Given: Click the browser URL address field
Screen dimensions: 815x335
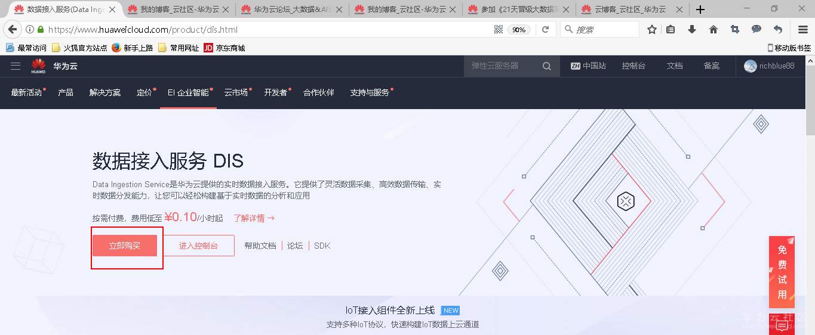Looking at the screenshot, I should click(269, 29).
